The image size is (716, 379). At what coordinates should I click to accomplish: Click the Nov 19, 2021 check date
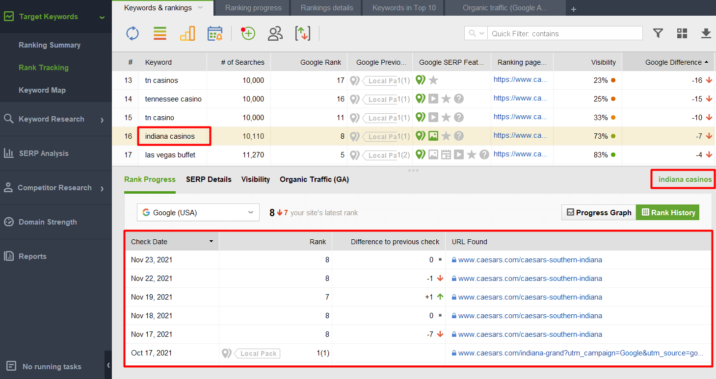[152, 297]
